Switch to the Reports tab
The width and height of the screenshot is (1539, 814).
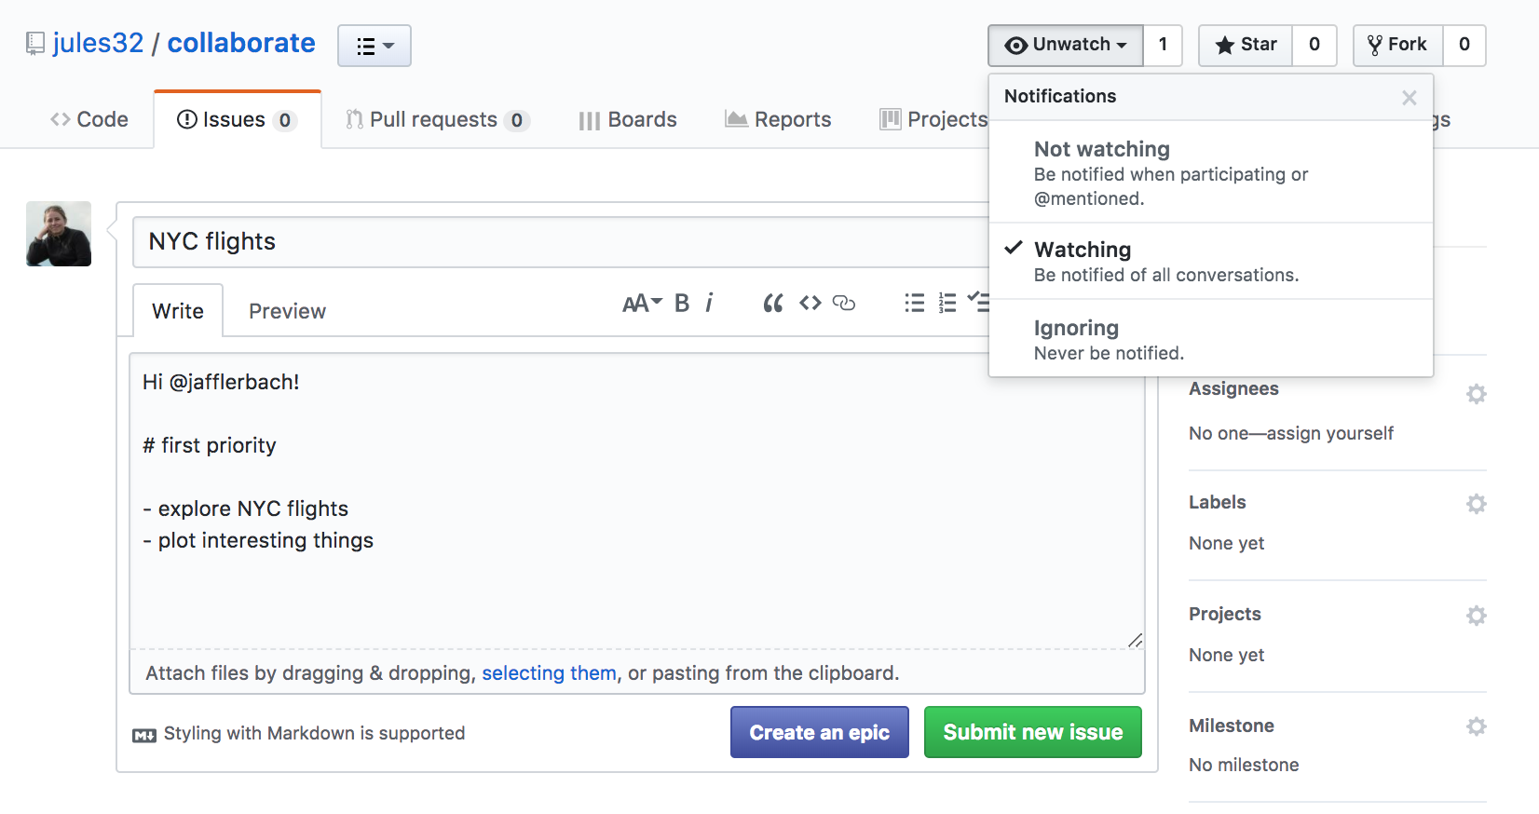point(778,119)
